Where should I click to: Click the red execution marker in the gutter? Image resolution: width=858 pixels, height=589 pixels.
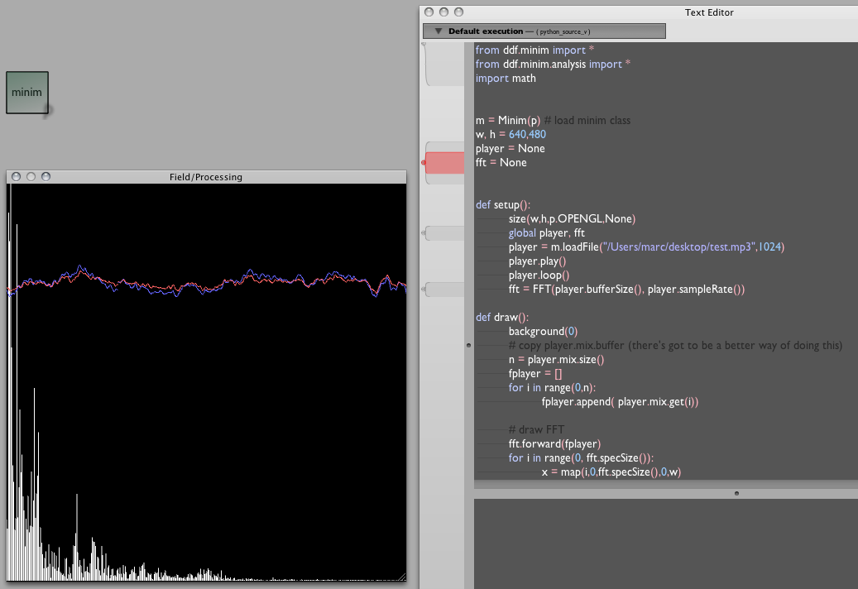pyautogui.click(x=447, y=163)
